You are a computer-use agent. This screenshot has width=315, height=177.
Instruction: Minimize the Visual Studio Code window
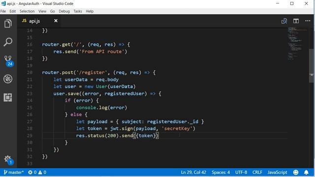(x=278, y=3)
